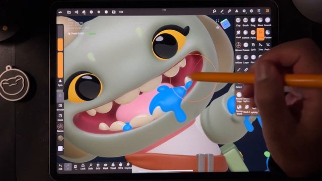This screenshot has height=181, width=322.
Task: Open the topology menu in top bar
Action: 84,12
